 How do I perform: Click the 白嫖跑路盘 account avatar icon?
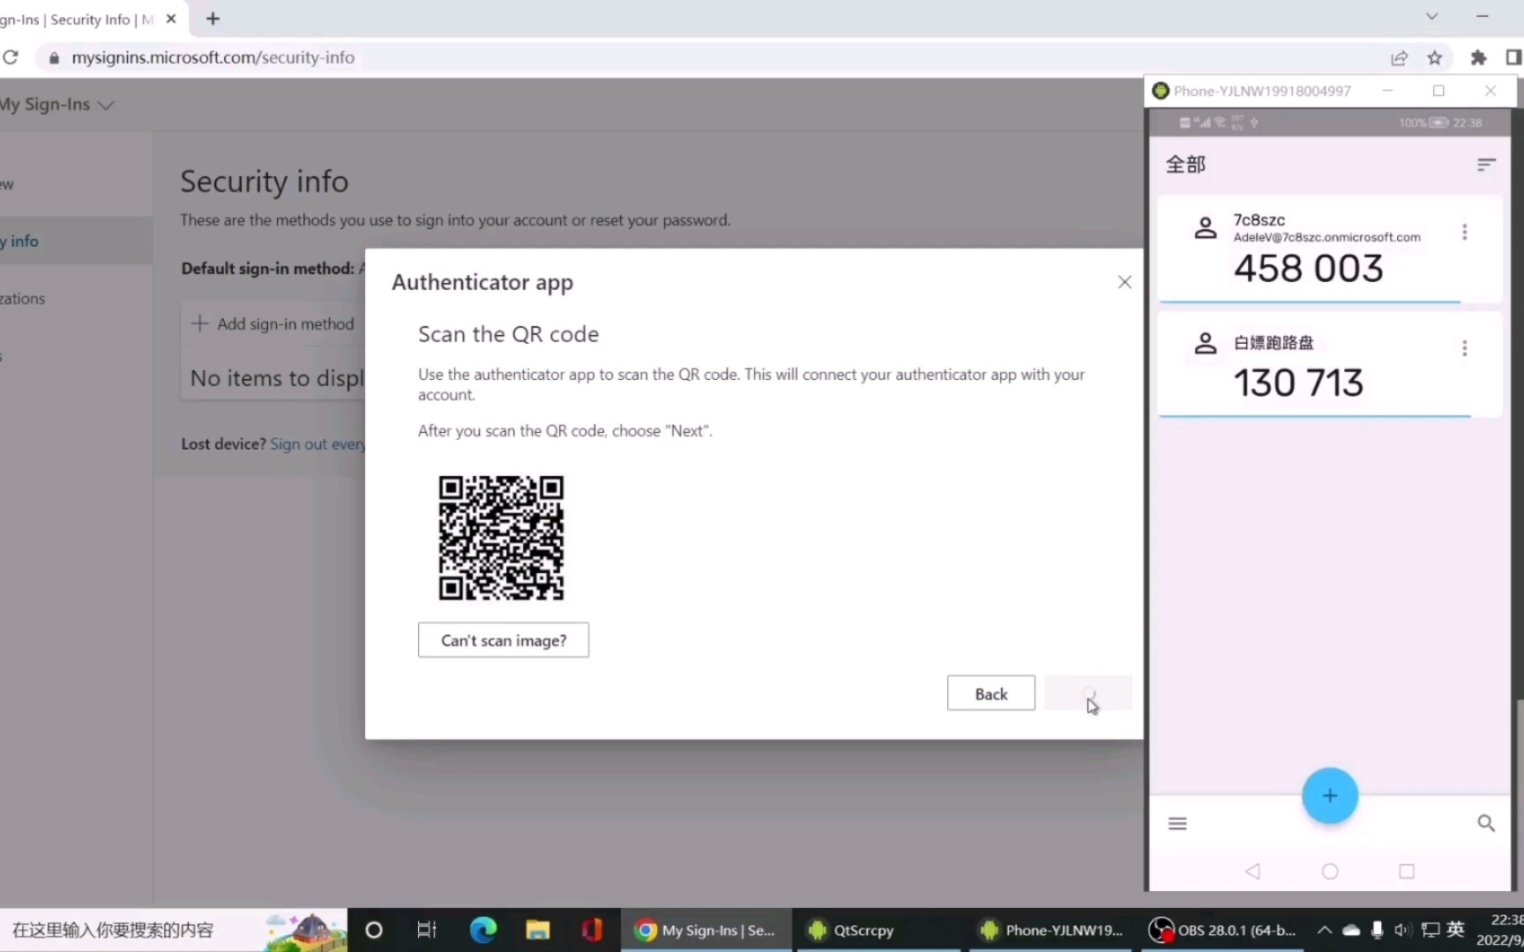[1206, 344]
